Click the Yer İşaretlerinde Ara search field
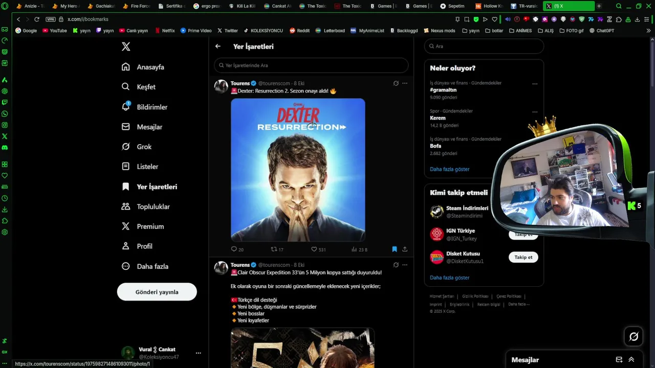The image size is (655, 368). [x=311, y=65]
